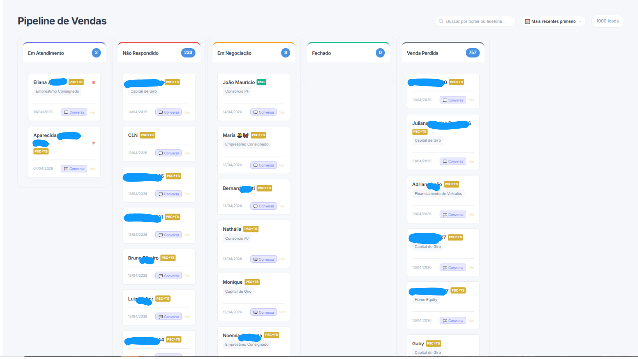Open the 'Mais recentes primeiro' sort dropdown
This screenshot has height=359, width=638.
553,21
